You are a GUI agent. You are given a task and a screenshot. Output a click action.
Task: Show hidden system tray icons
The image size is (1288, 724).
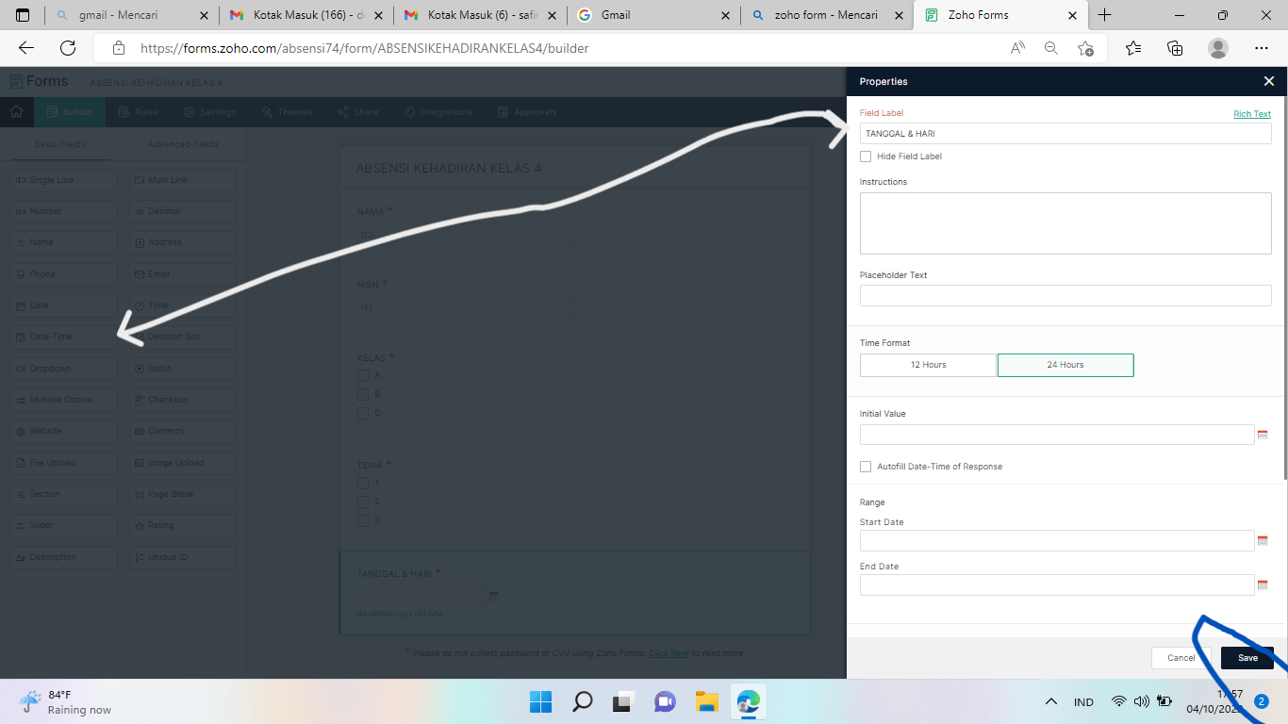(1050, 701)
